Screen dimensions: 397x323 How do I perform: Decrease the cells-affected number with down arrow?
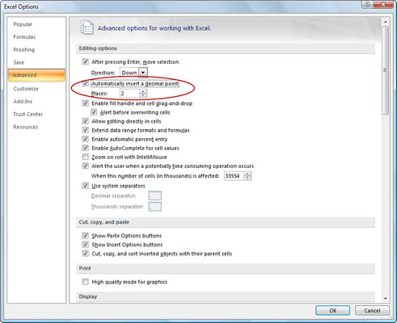(247, 178)
